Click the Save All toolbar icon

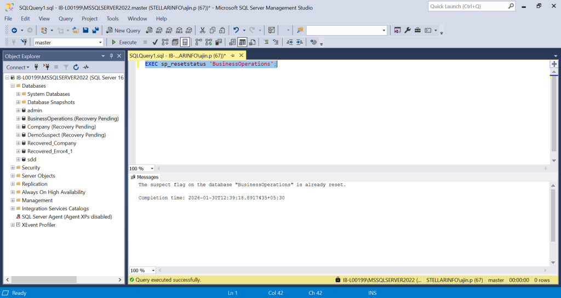(95, 30)
